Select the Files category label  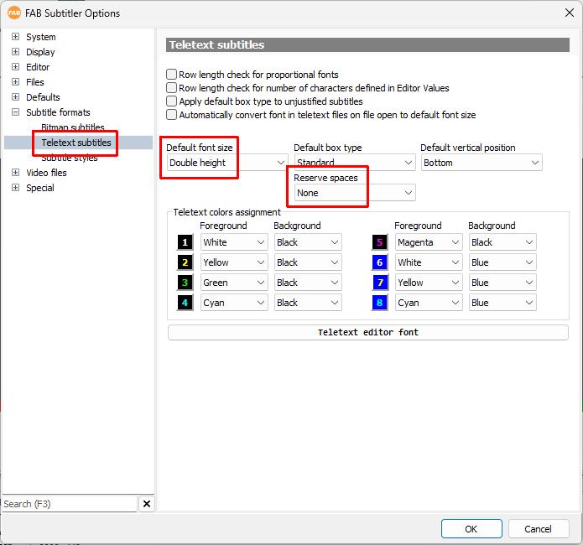pos(35,82)
